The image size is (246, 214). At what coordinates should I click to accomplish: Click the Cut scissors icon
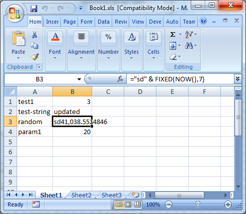(x=35, y=35)
